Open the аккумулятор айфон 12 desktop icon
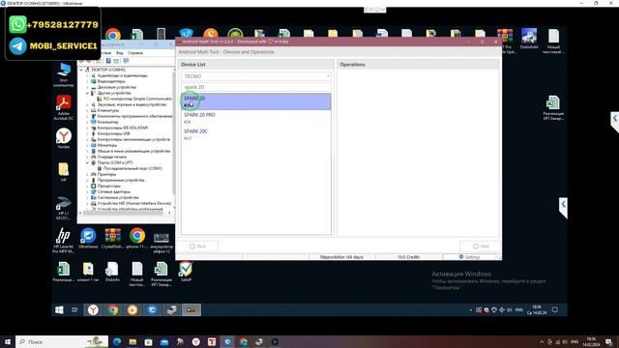Viewport: 619px width, 348px height. pyautogui.click(x=162, y=242)
